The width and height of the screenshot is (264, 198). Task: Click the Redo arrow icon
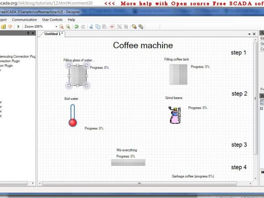[x=83, y=26]
